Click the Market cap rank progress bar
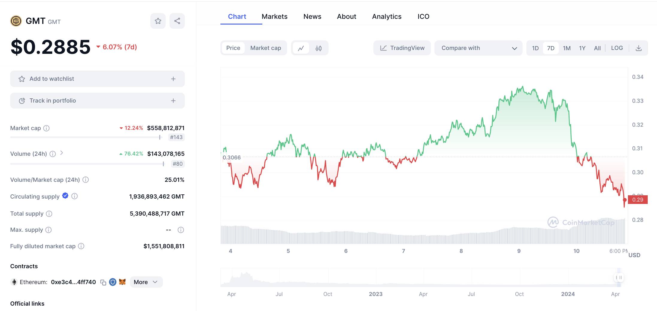The image size is (657, 311). point(86,137)
